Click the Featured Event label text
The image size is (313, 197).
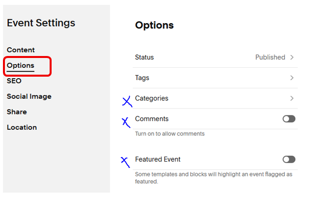pos(158,159)
